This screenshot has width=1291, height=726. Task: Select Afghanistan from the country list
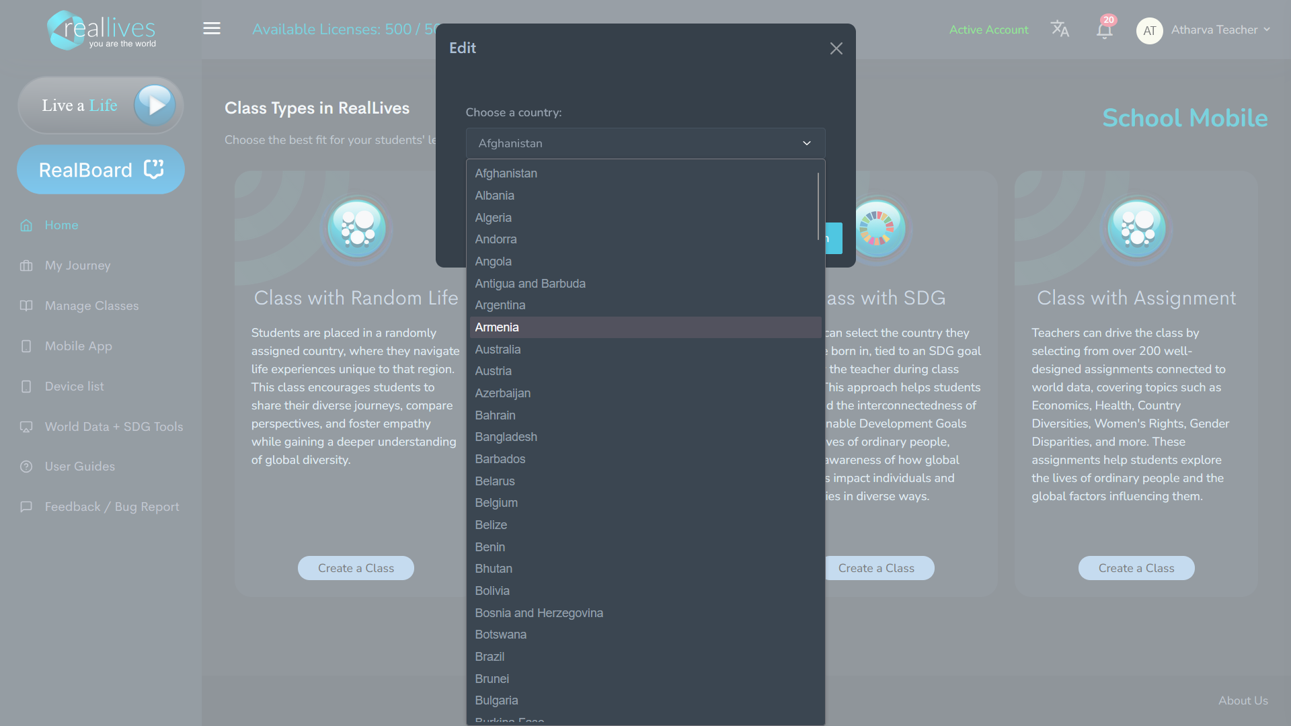coord(645,173)
